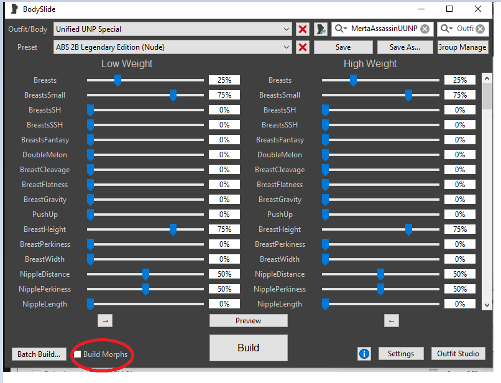Click the Low Weight PushUp slider track
Viewport: 501px width, 383px height.
click(145, 215)
